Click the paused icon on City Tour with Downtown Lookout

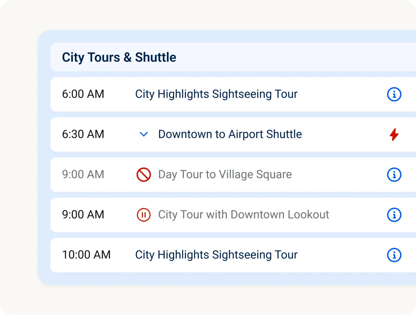click(x=144, y=215)
